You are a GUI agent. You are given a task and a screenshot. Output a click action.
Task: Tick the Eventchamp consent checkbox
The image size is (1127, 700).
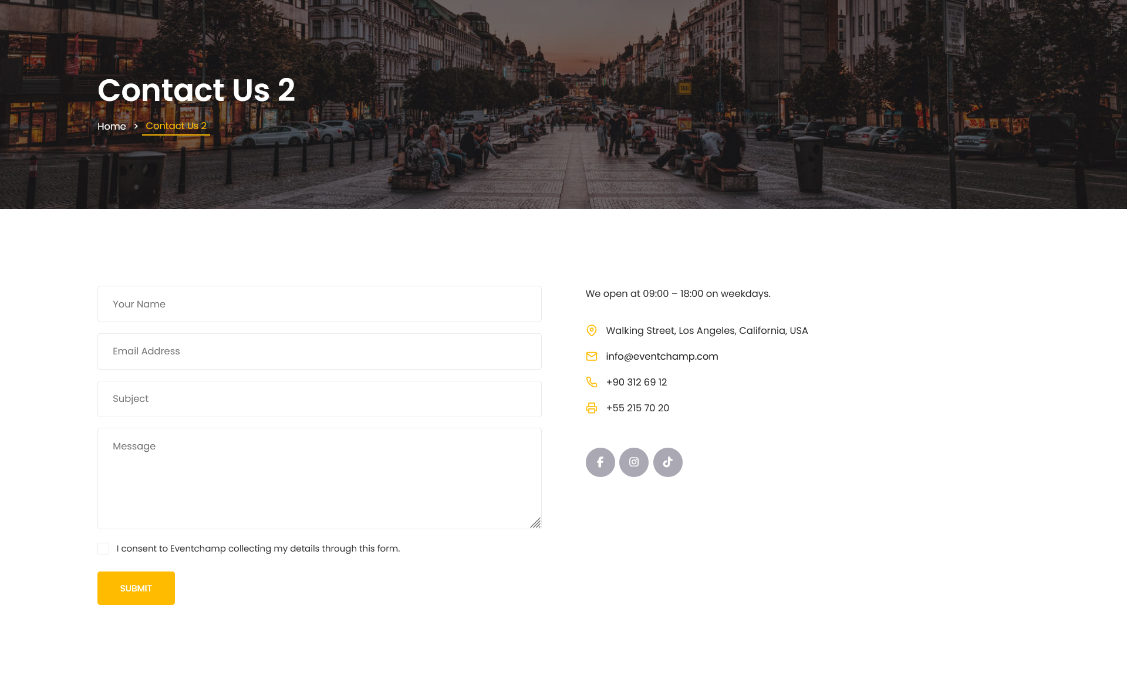pyautogui.click(x=103, y=549)
